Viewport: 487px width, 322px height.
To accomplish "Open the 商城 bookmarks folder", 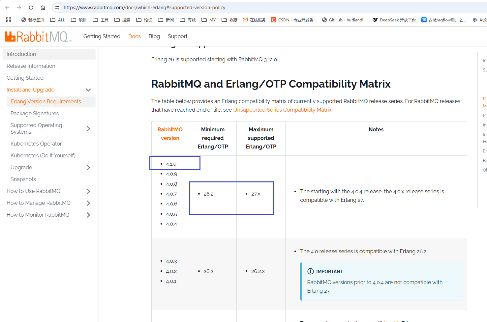I will coord(188,20).
